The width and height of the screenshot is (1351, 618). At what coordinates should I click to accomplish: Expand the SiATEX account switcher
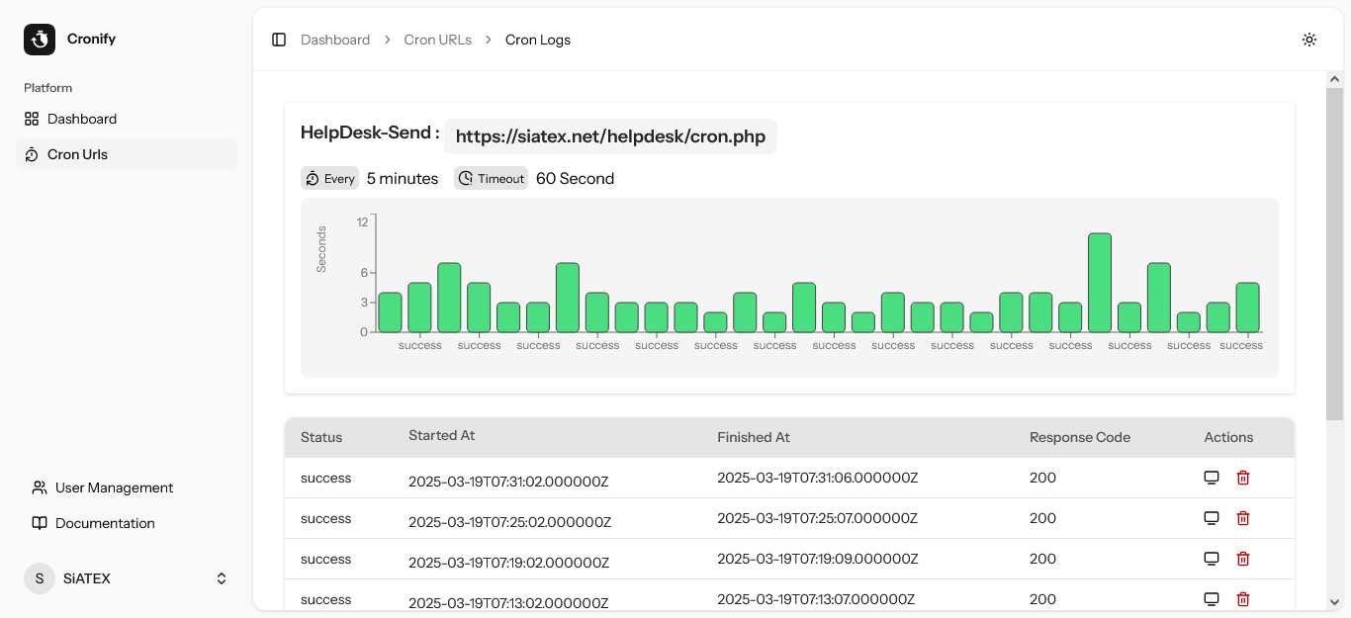(221, 577)
